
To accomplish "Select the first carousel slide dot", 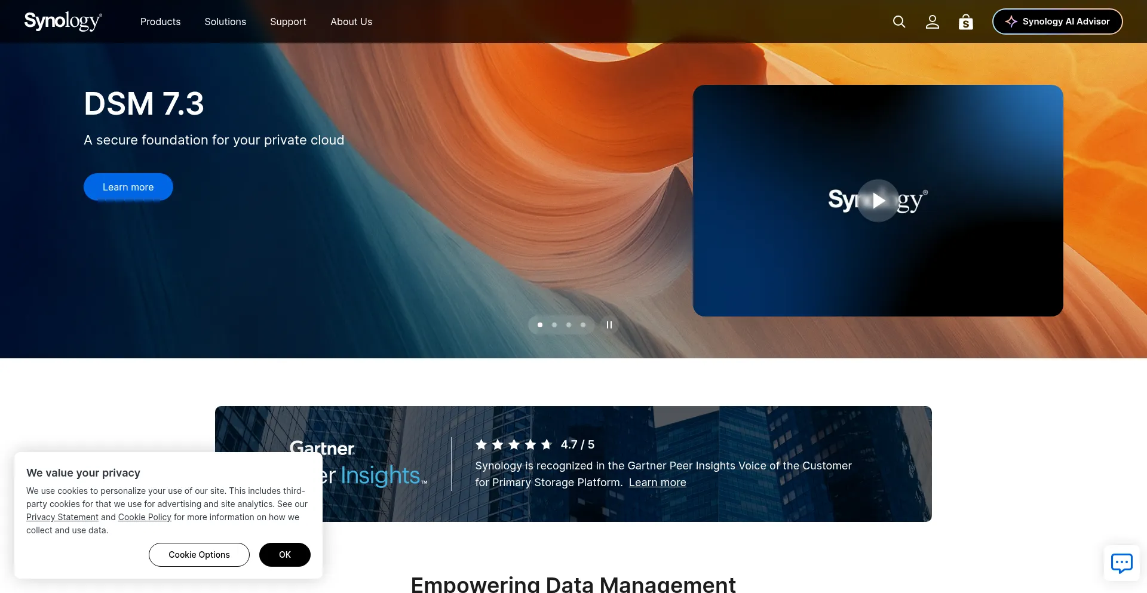I will click(540, 325).
